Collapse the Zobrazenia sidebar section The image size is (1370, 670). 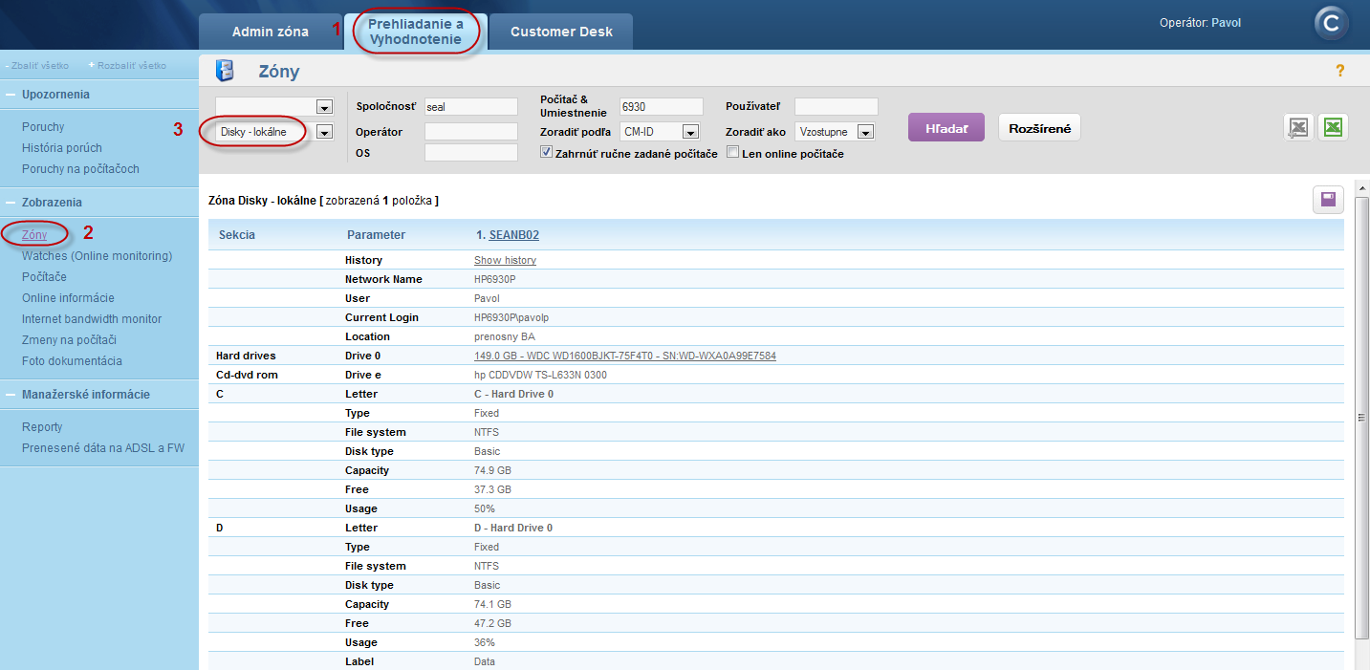point(11,203)
